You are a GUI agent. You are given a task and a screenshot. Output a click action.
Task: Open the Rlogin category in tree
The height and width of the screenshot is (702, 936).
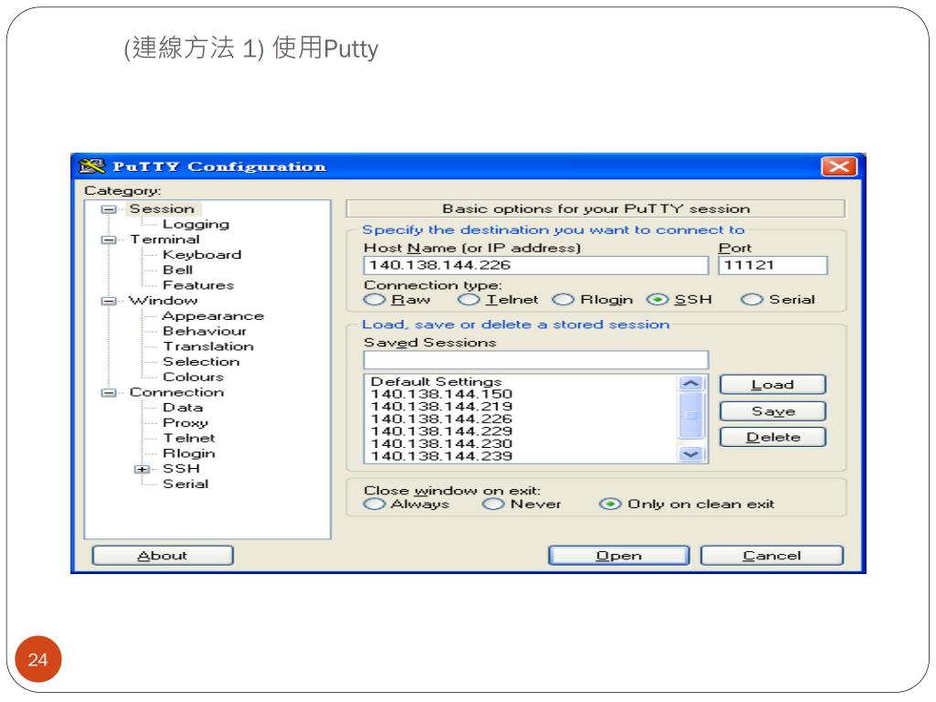(188, 453)
